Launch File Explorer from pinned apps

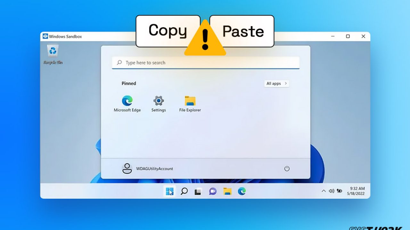pyautogui.click(x=190, y=102)
